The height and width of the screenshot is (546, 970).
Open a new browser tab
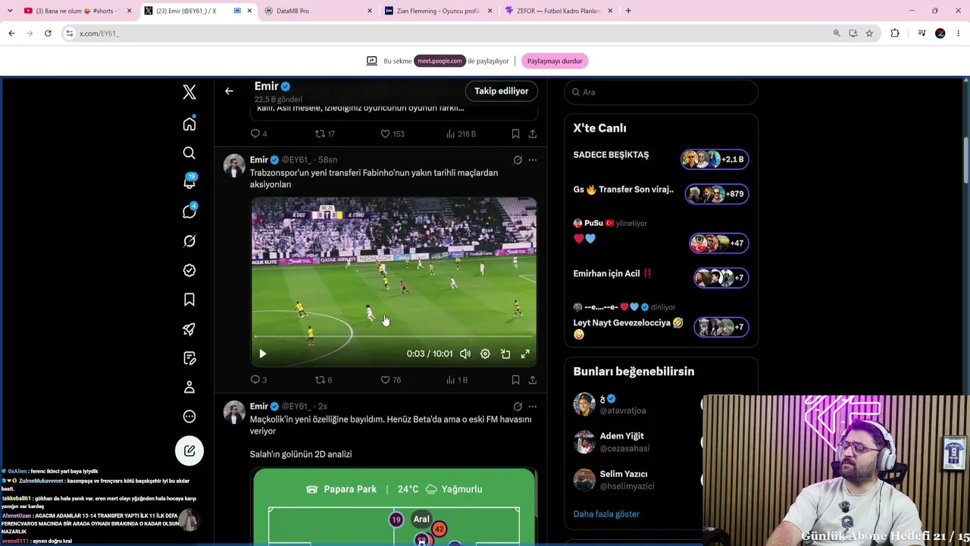tap(628, 11)
